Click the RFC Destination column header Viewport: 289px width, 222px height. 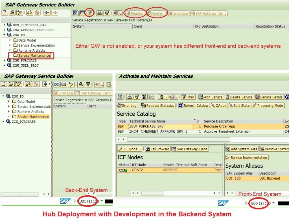tap(224, 26)
